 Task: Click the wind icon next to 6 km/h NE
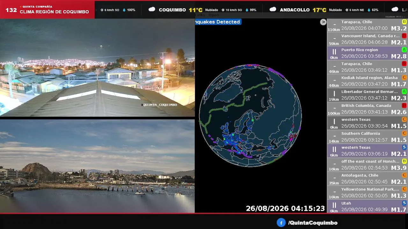(x=346, y=10)
